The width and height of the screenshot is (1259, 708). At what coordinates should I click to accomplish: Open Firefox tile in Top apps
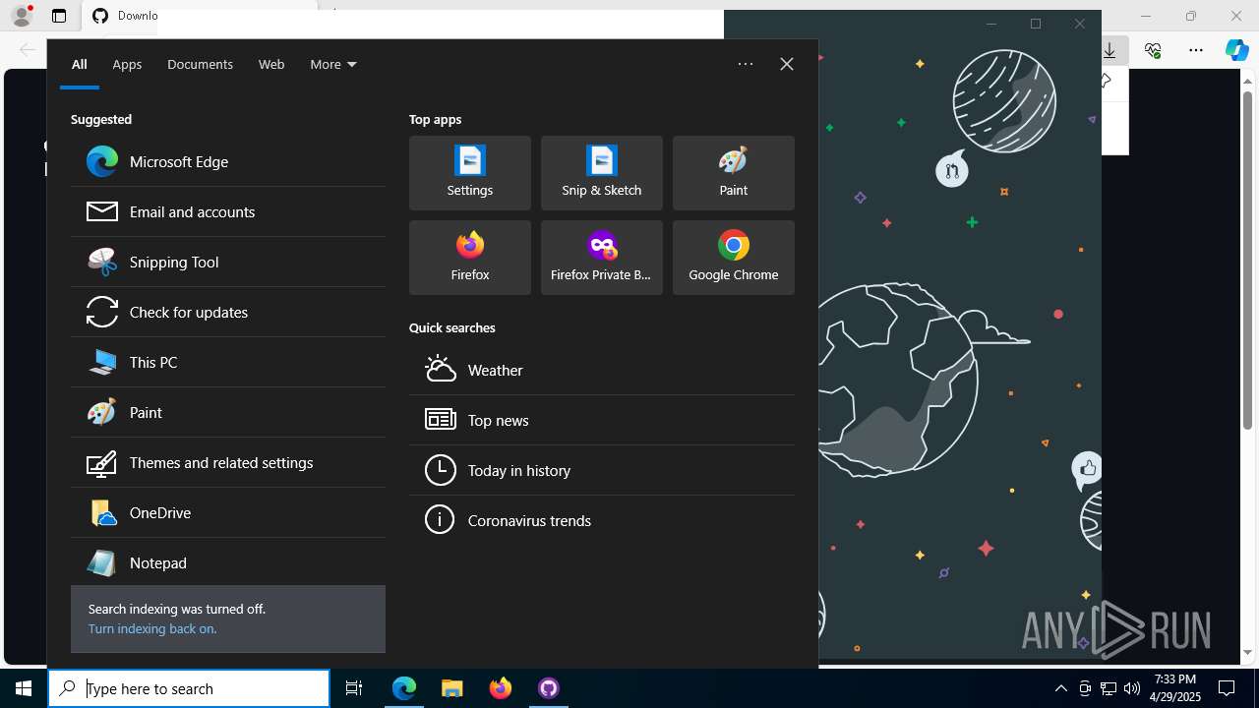(470, 258)
